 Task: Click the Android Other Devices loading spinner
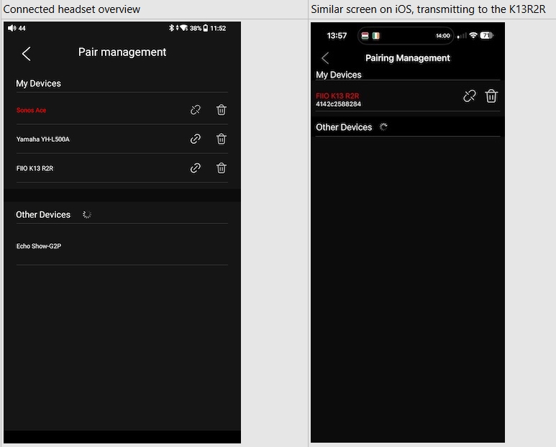87,214
